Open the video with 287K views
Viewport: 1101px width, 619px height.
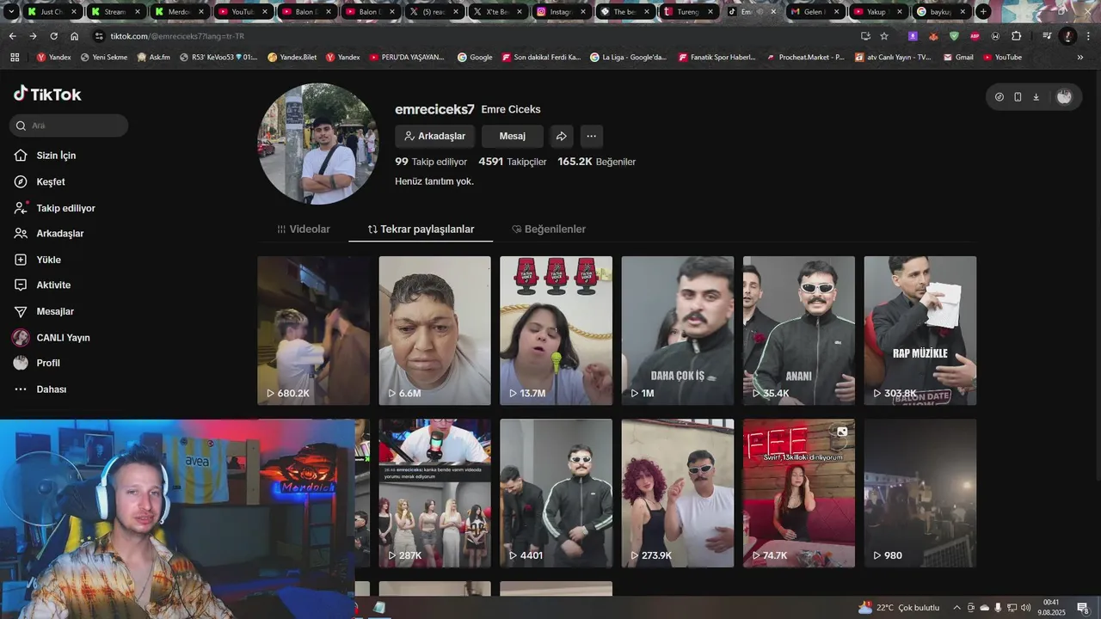tap(435, 493)
